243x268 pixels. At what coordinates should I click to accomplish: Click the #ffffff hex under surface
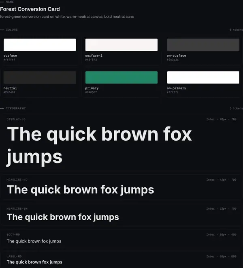click(9, 60)
